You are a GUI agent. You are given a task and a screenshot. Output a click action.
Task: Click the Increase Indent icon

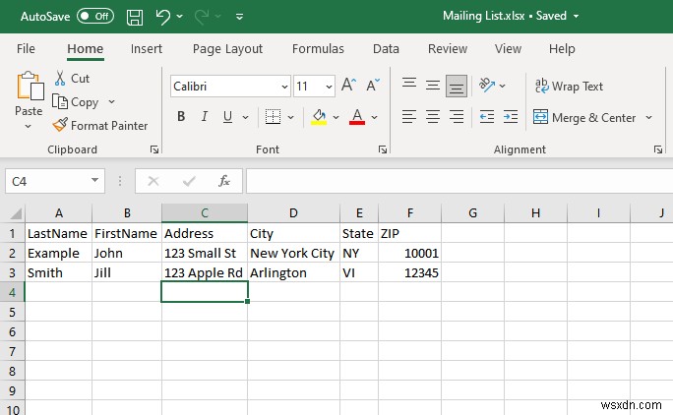511,117
